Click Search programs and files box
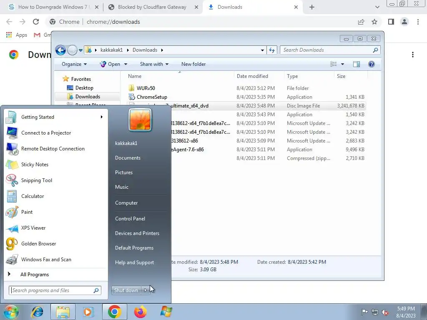The image size is (427, 320). tap(55, 290)
